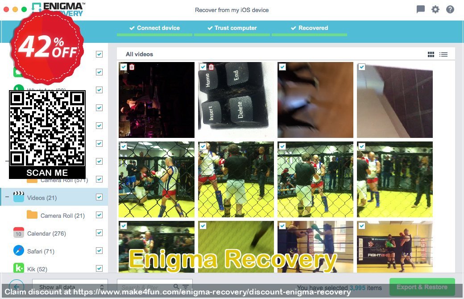
Task: Open filter options via the filter lines icon
Action: click(186, 287)
